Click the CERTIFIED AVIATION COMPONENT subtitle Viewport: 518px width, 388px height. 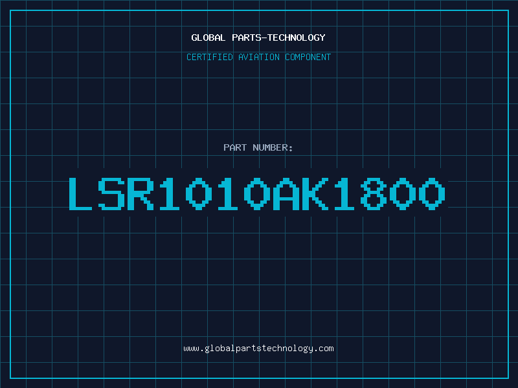tap(258, 57)
